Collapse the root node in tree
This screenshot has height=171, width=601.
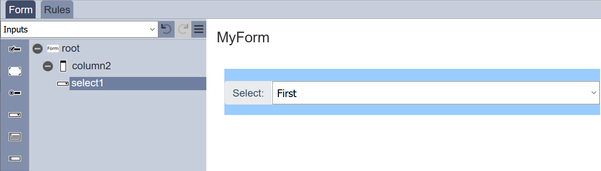38,49
